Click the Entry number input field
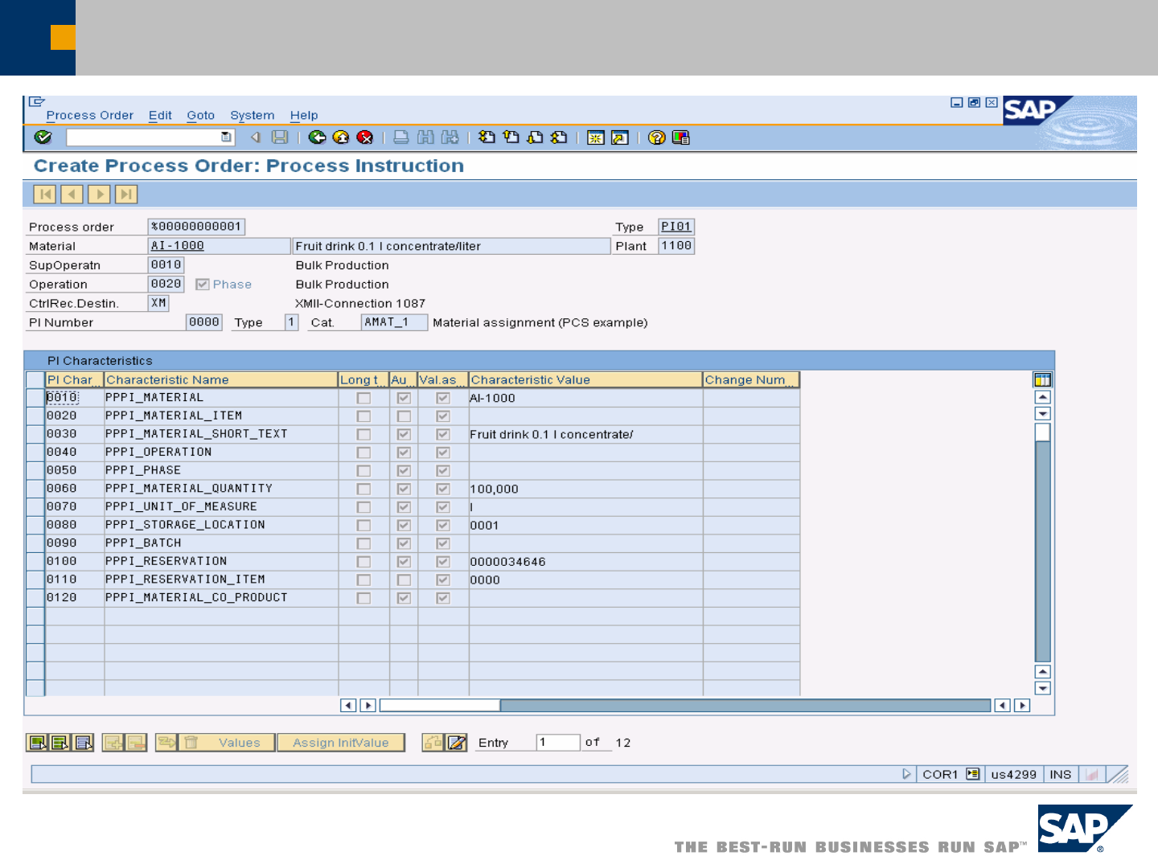This screenshot has height=856, width=1158. [558, 743]
